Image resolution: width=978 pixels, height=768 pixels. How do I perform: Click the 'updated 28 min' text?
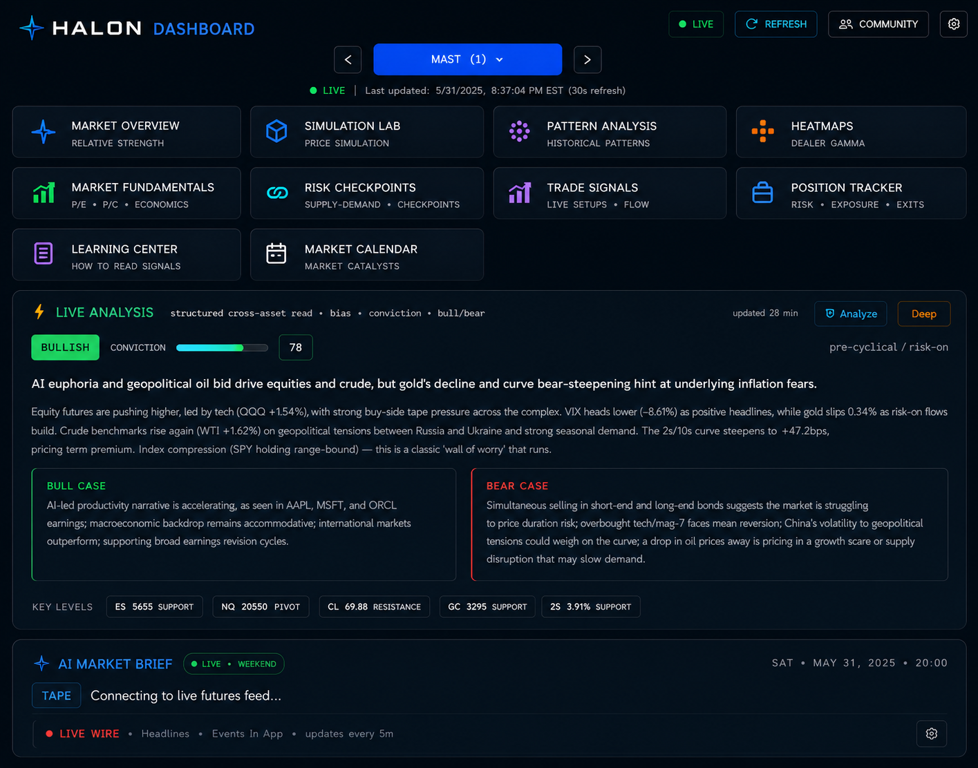point(765,313)
